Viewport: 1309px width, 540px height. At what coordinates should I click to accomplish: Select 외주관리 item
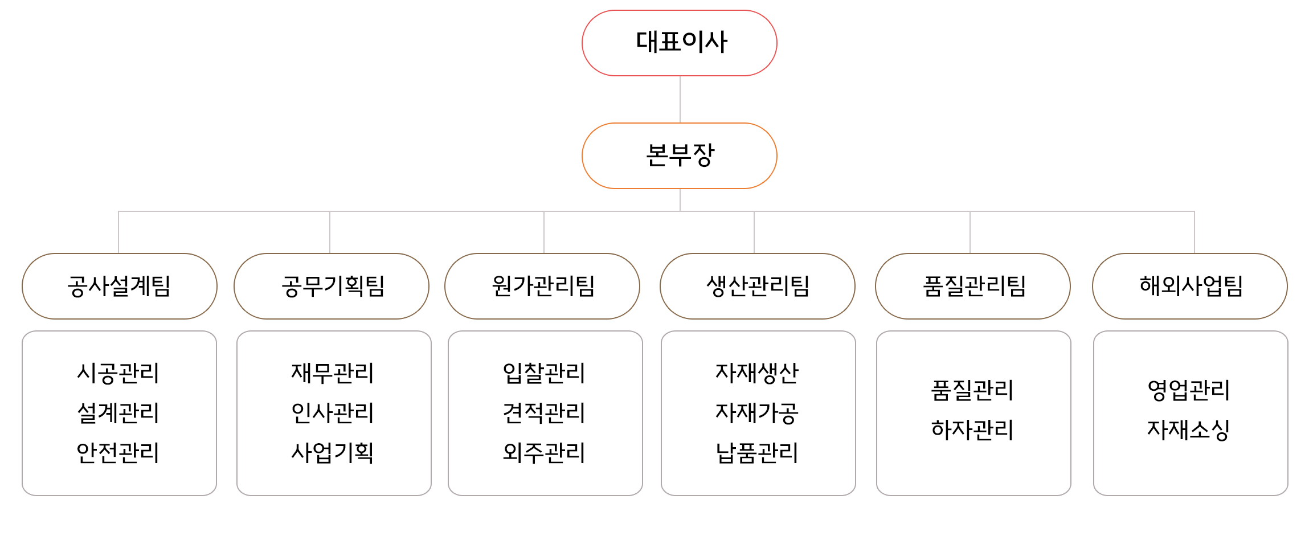click(x=544, y=453)
